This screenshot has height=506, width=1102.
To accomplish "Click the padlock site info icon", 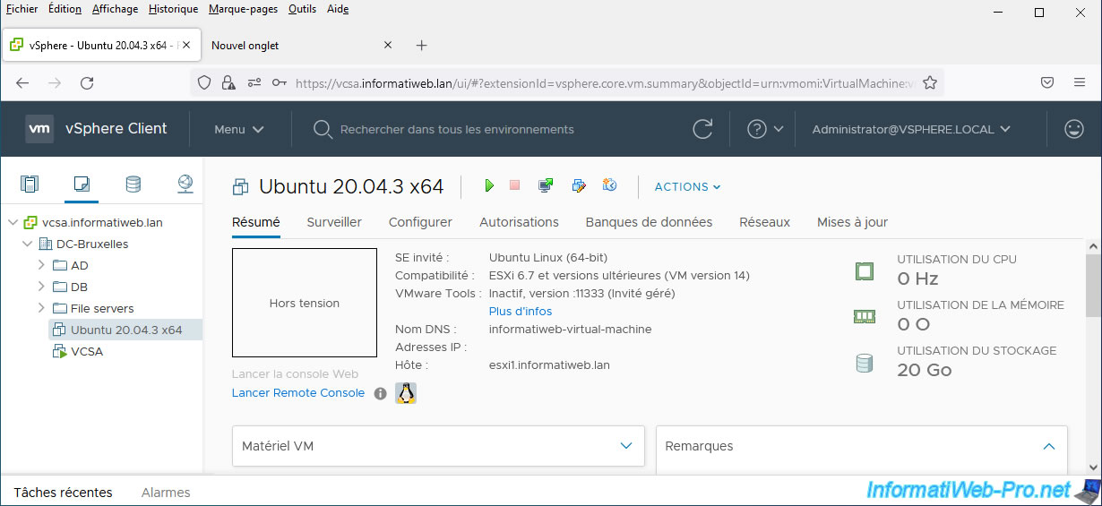I will click(x=228, y=82).
